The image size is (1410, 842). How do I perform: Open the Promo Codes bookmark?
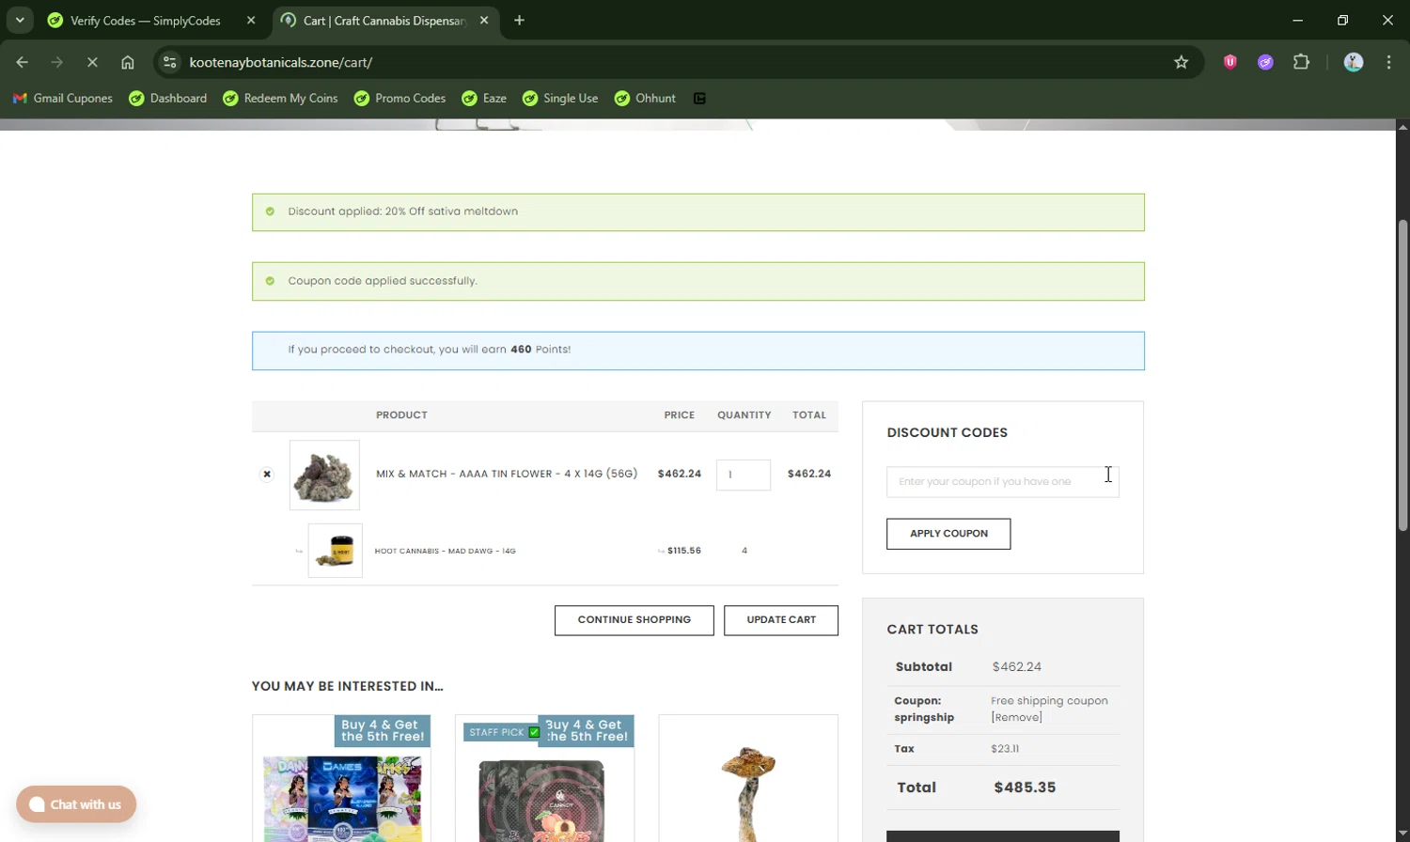coord(399,98)
